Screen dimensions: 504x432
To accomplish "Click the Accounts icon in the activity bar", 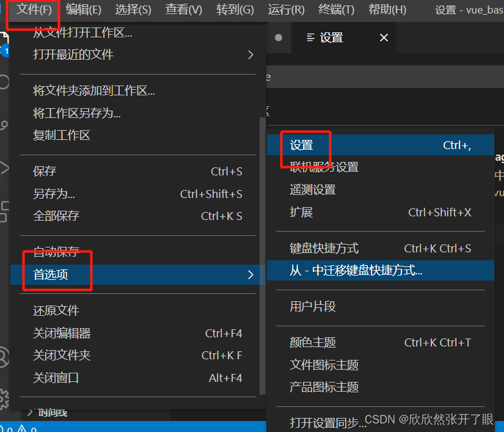I will pyautogui.click(x=5, y=357).
